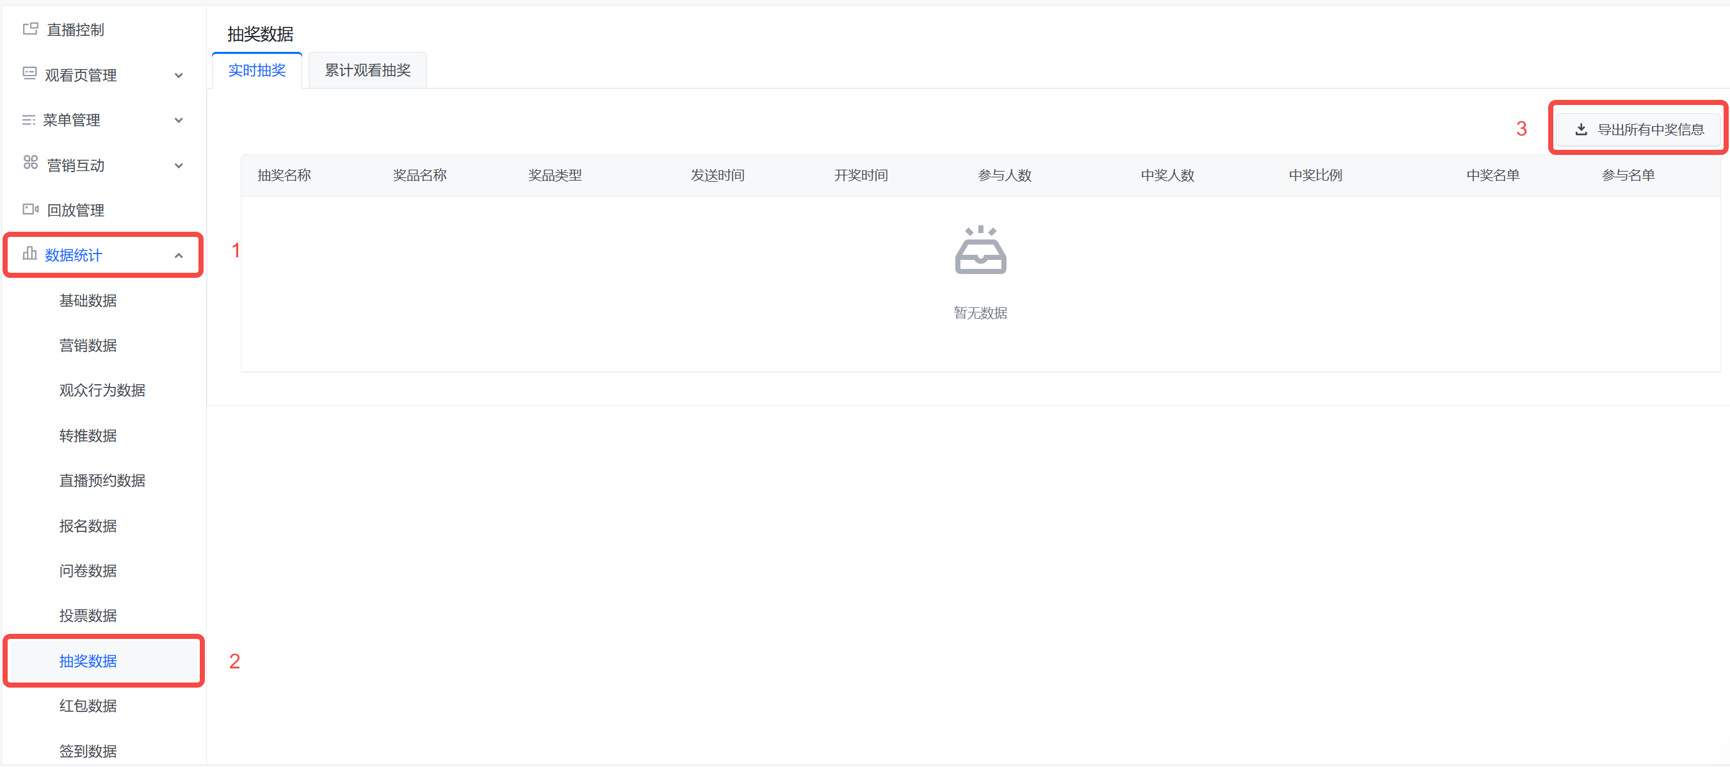Open the 基础数据 submenu item
Screen dimensions: 1730x767
pyautogui.click(x=88, y=300)
